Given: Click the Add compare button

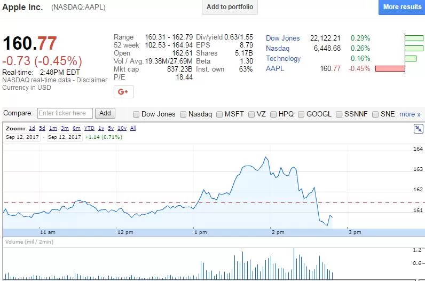Looking at the screenshot, I should click(x=105, y=113).
